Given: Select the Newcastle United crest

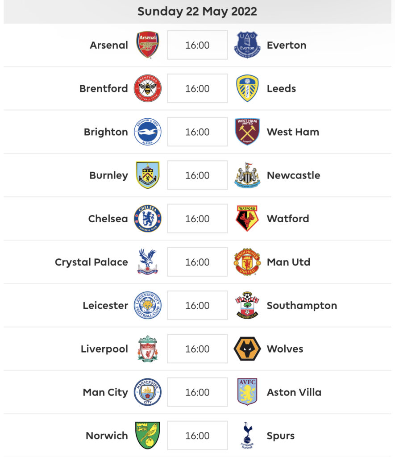Looking at the screenshot, I should pos(247,175).
